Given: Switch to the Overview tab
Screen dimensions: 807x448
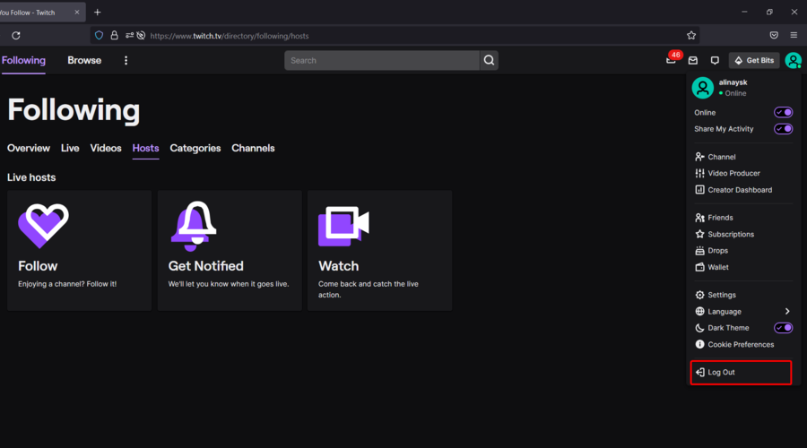Looking at the screenshot, I should 29,148.
